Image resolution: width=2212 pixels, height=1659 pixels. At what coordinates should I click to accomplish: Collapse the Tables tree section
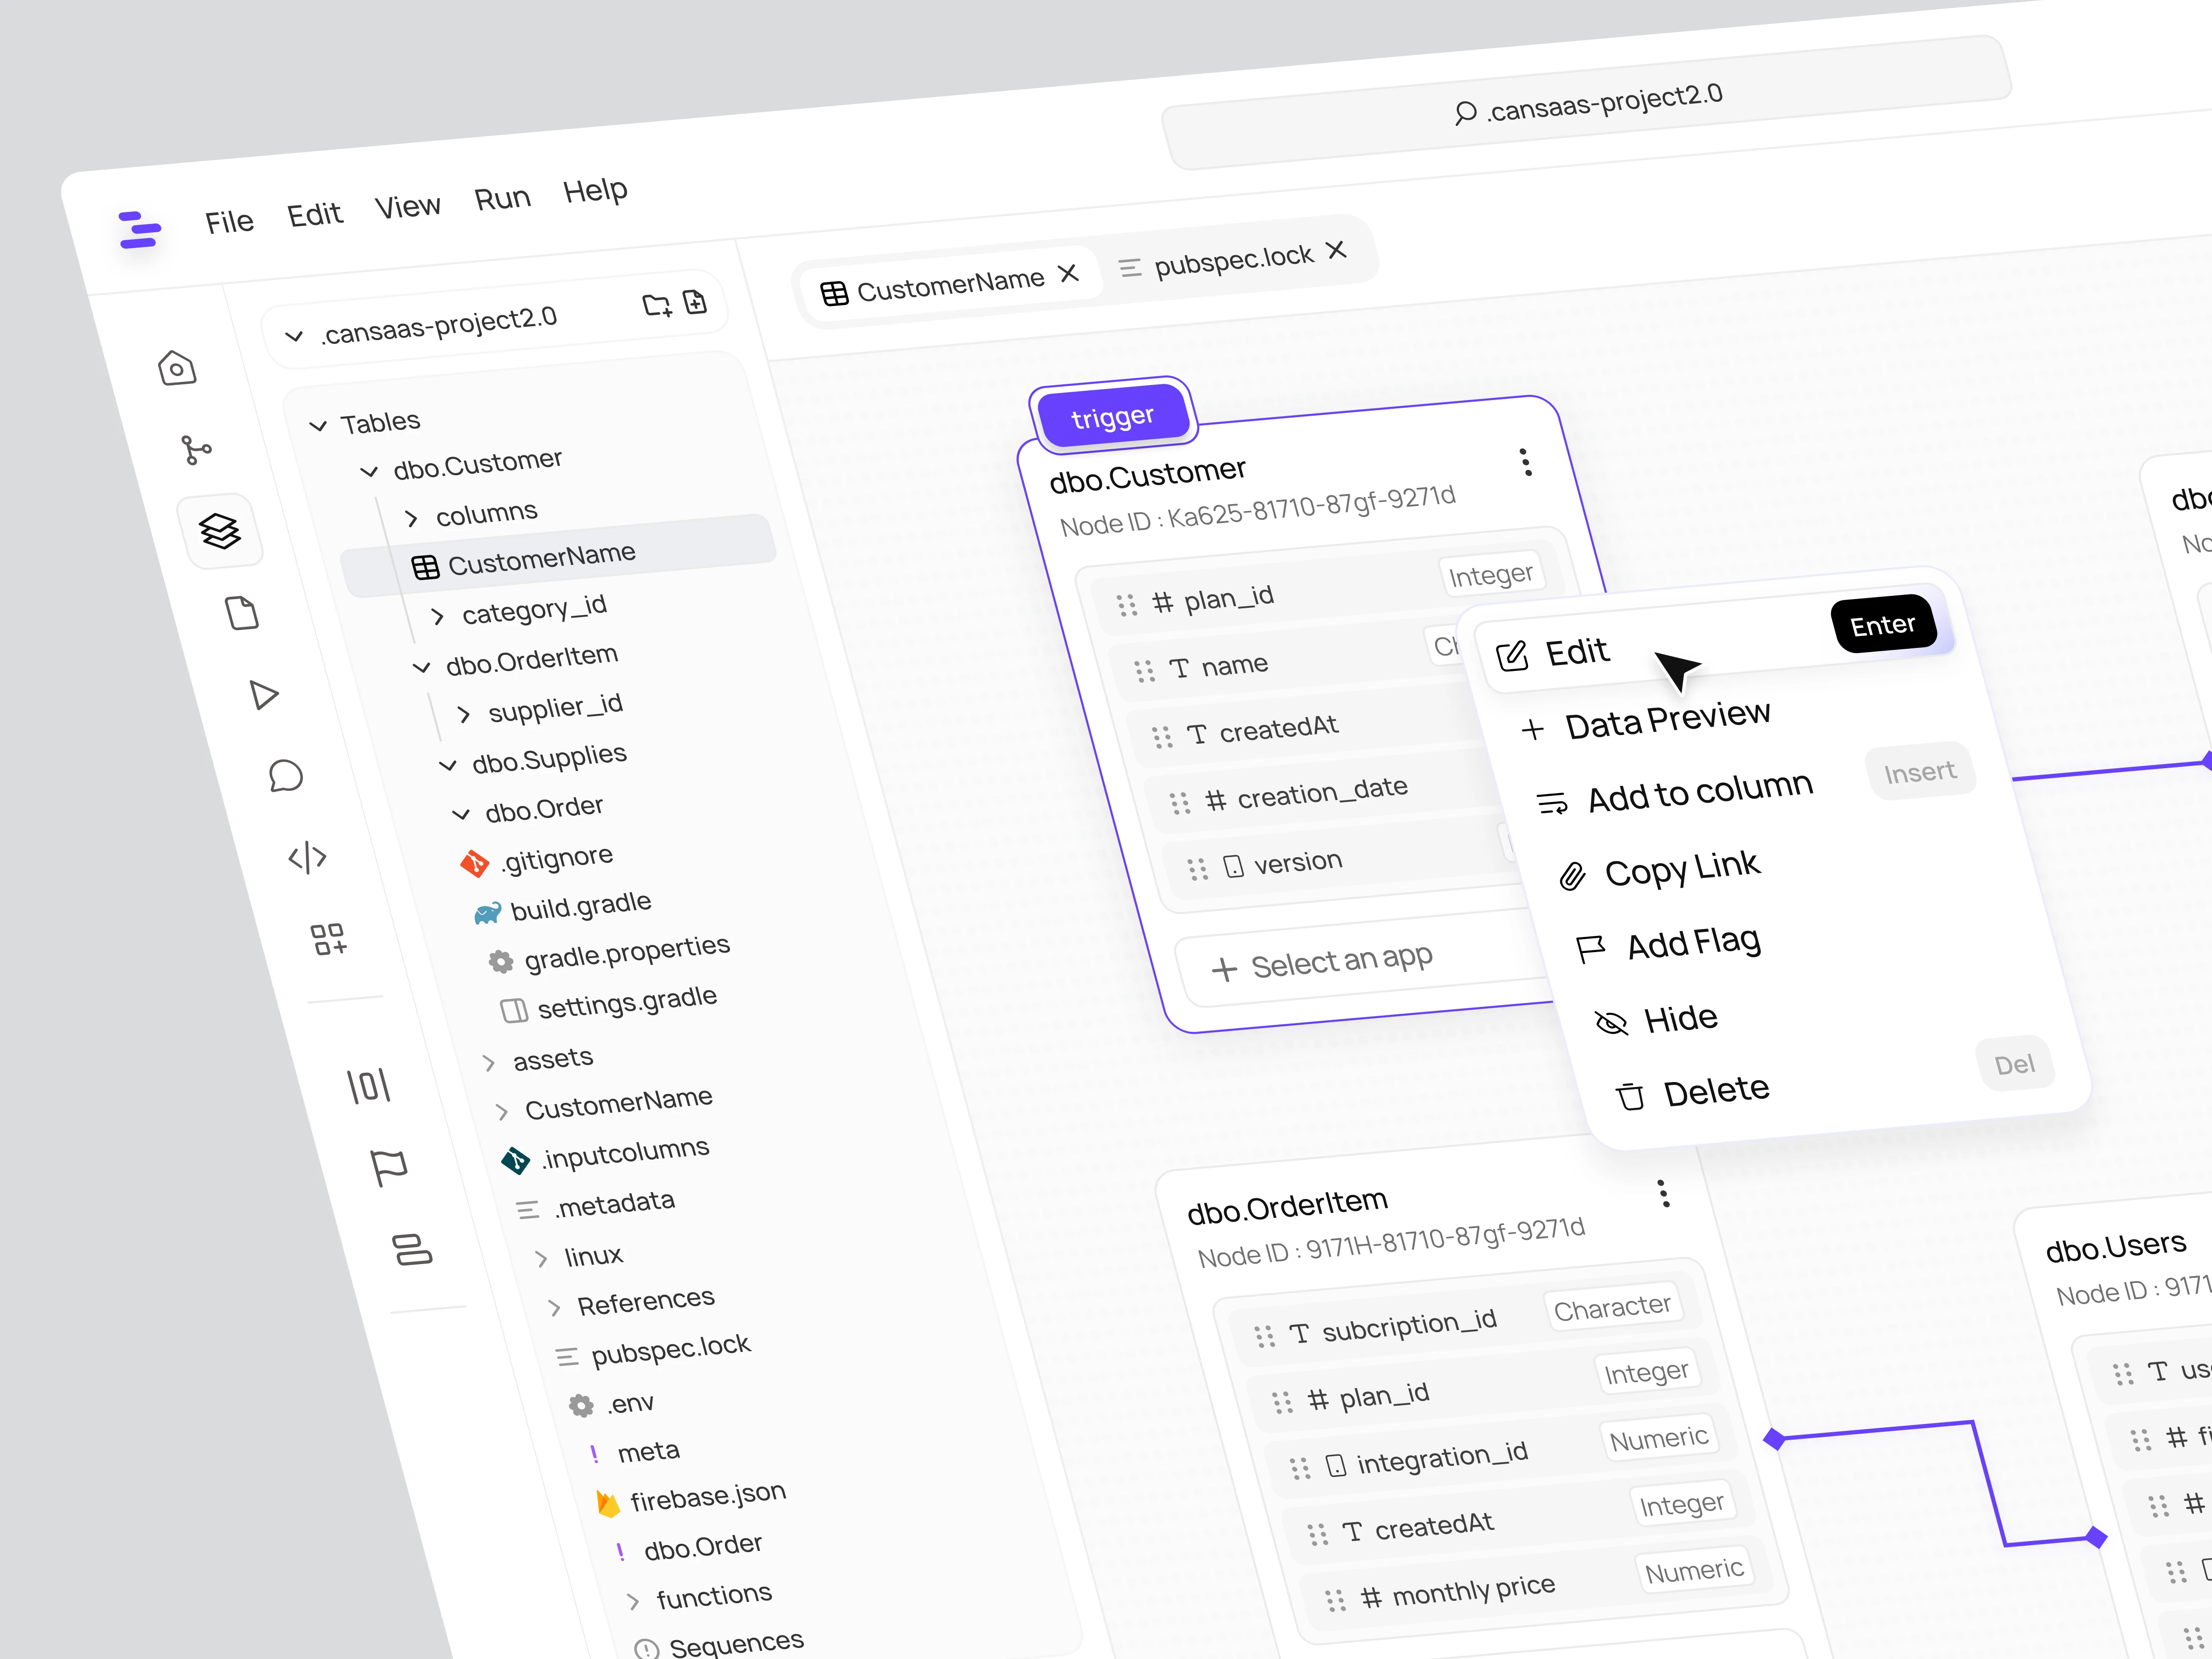pyautogui.click(x=319, y=426)
